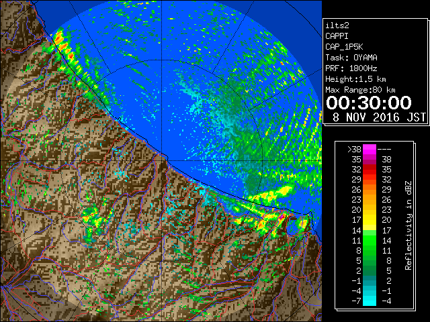Click the '-4' legend label at bottom right
The height and width of the screenshot is (322, 430).
coord(386,301)
